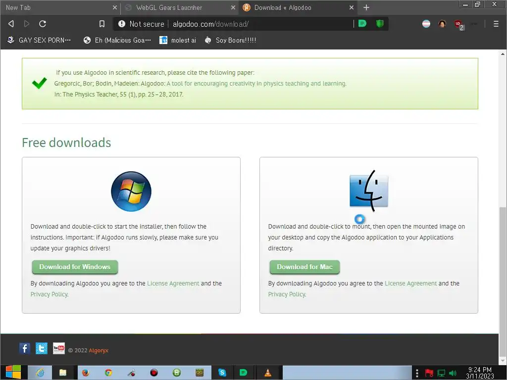507x380 pixels.
Task: Open the Soy Booru!!!!! bookmark
Action: click(231, 40)
